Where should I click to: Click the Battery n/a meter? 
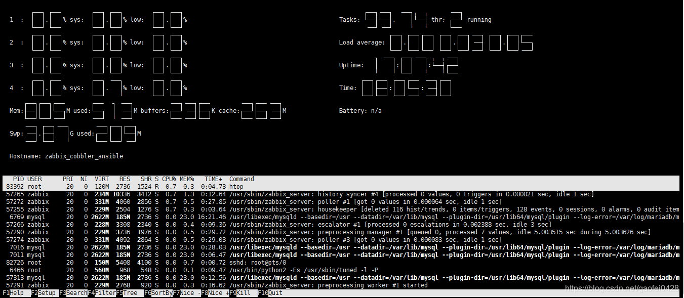[360, 111]
